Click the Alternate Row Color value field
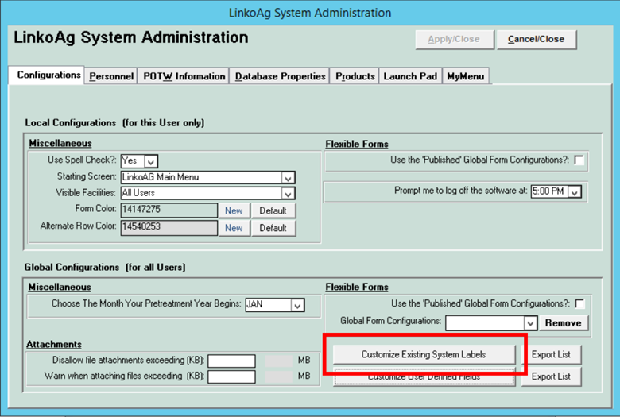 (169, 228)
